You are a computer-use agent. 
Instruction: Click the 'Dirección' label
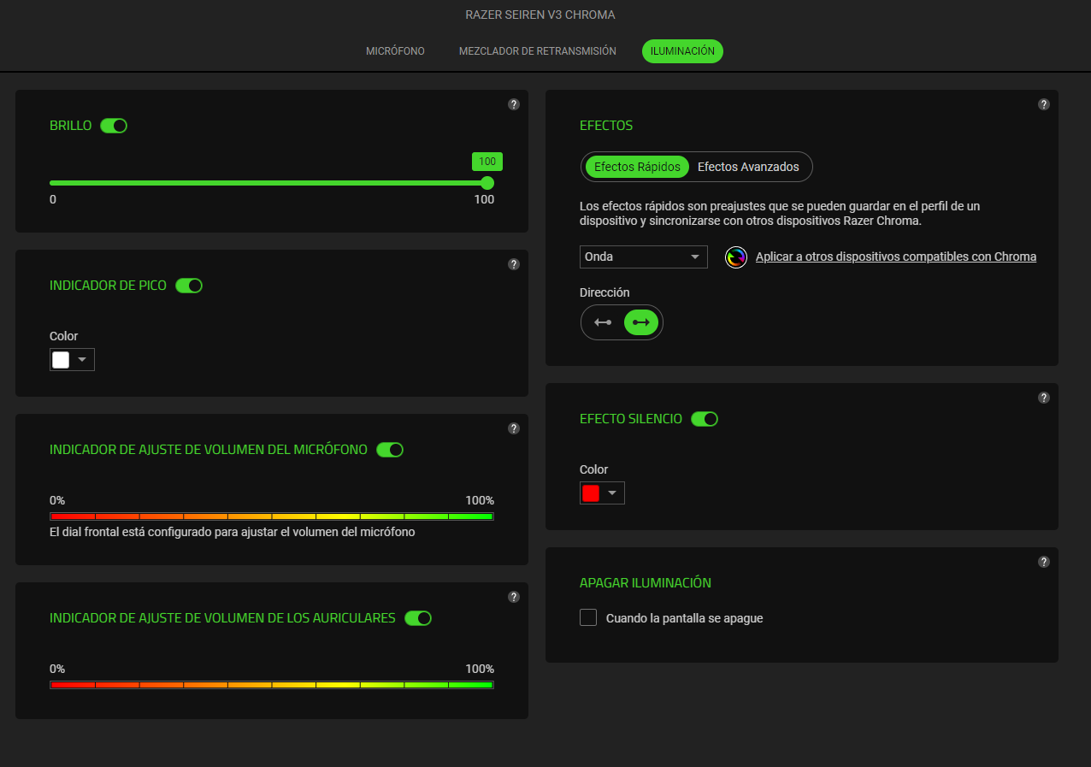click(604, 292)
